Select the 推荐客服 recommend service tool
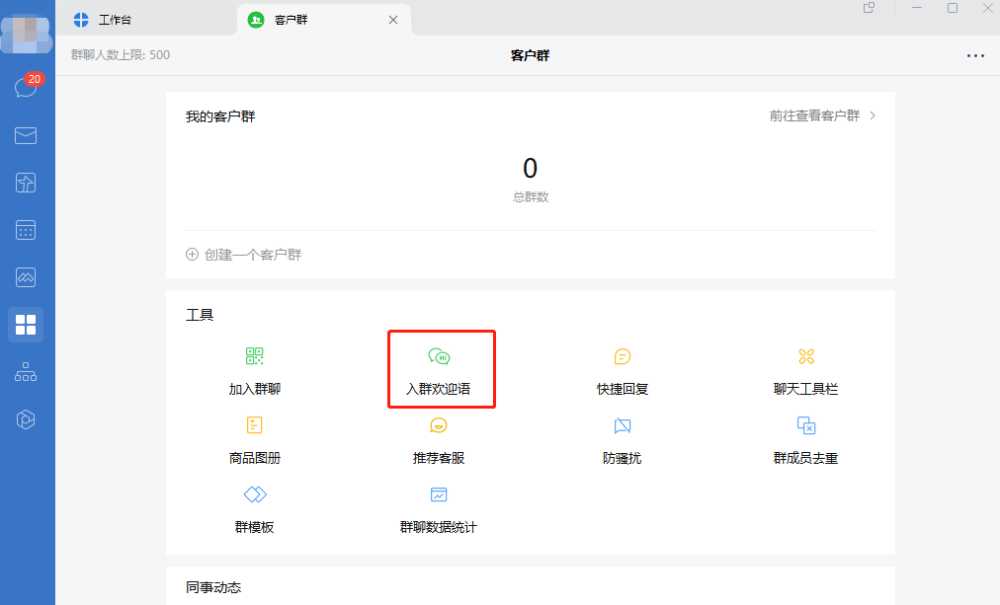This screenshot has height=605, width=1000. pyautogui.click(x=439, y=437)
